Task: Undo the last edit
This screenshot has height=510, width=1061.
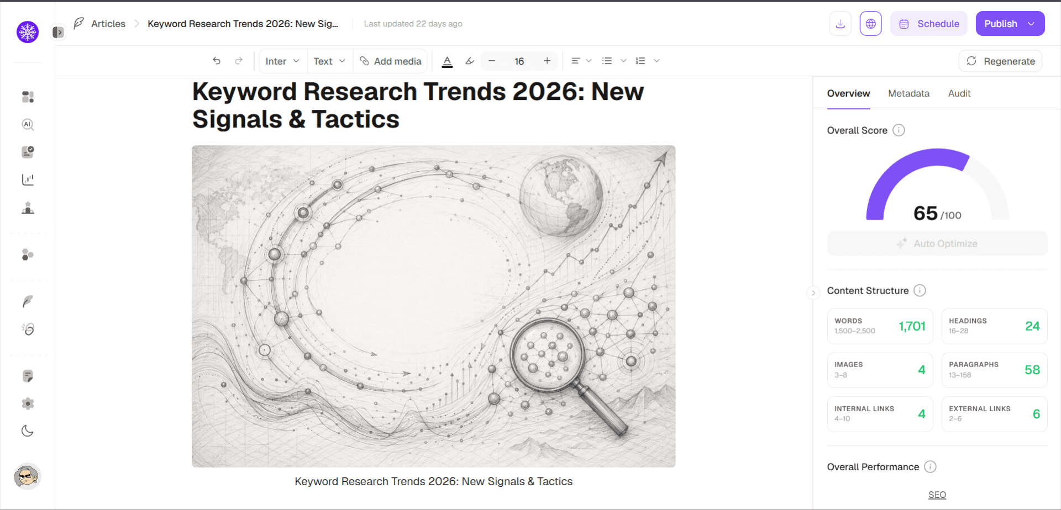Action: tap(217, 61)
